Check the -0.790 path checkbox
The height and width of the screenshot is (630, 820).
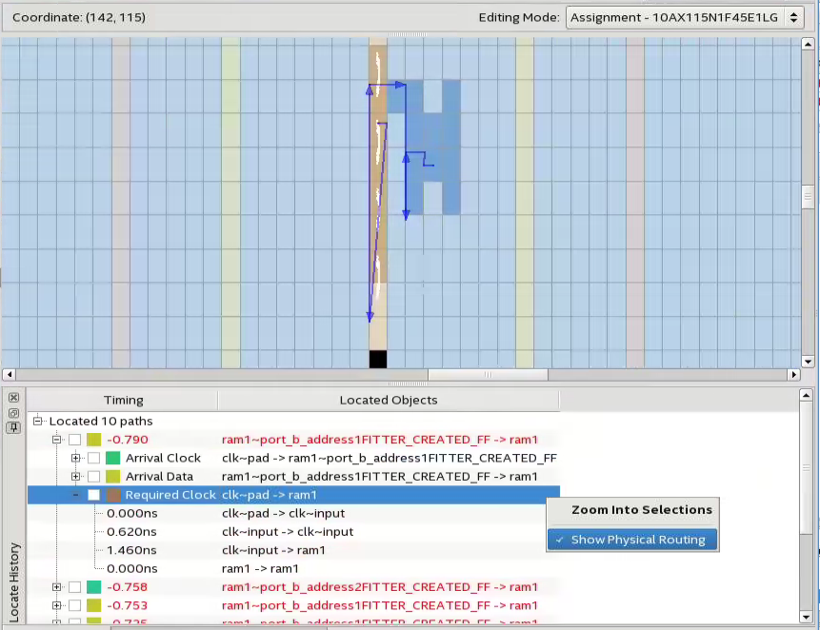75,440
